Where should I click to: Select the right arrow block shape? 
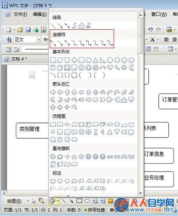click(x=53, y=92)
